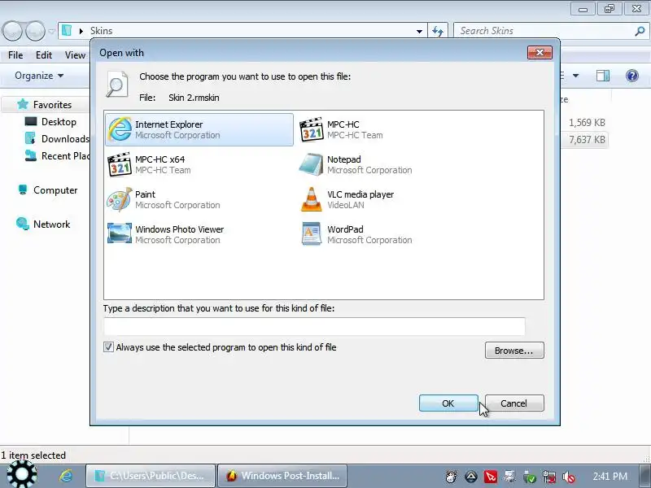The height and width of the screenshot is (488, 651).
Task: Open the address bar history dropdown arrow
Action: [x=419, y=31]
